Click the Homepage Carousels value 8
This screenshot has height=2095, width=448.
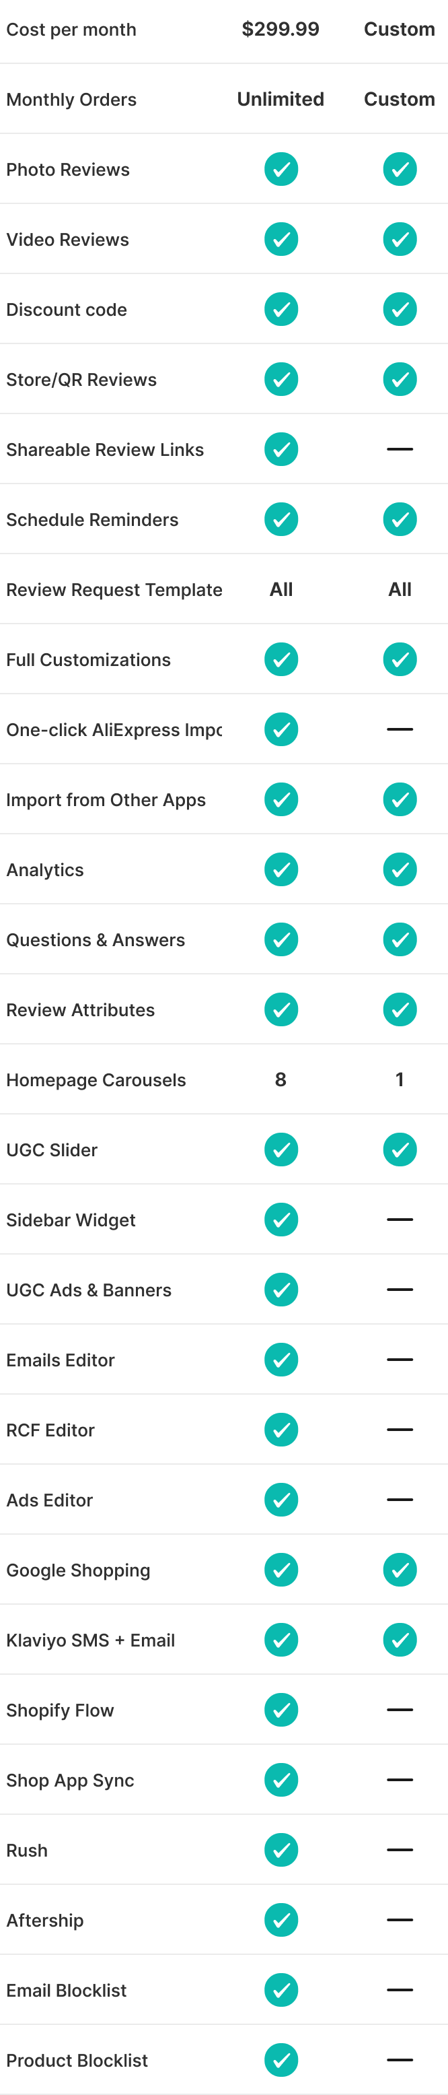pyautogui.click(x=281, y=1079)
